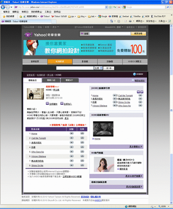Click the yellow web search button
This screenshot has width=173, height=209.
pos(138,34)
